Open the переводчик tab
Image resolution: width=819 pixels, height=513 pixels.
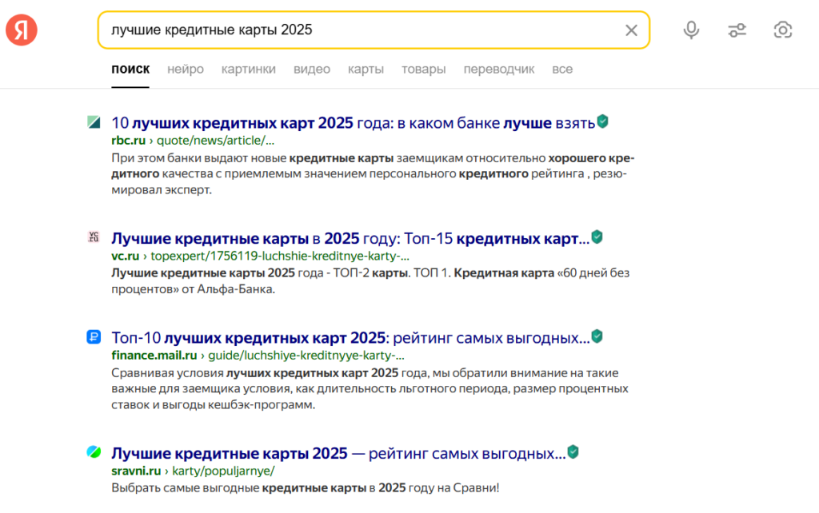499,70
